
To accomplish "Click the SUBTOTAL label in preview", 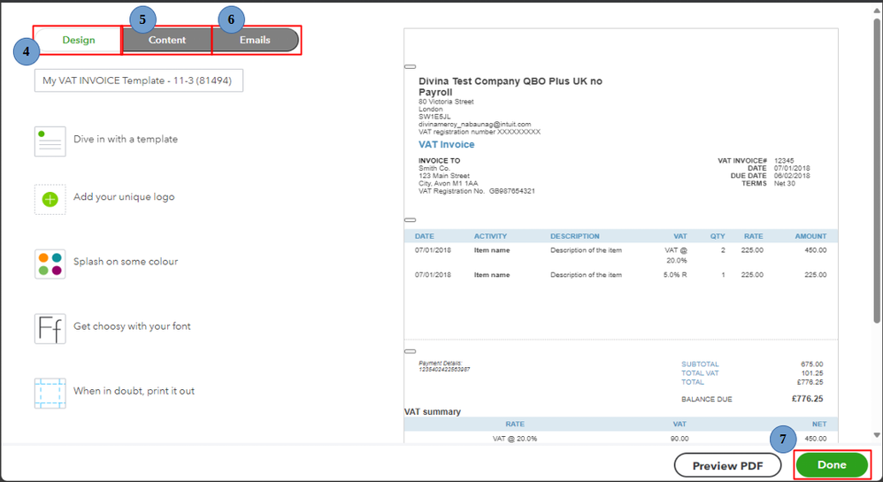I will point(700,364).
